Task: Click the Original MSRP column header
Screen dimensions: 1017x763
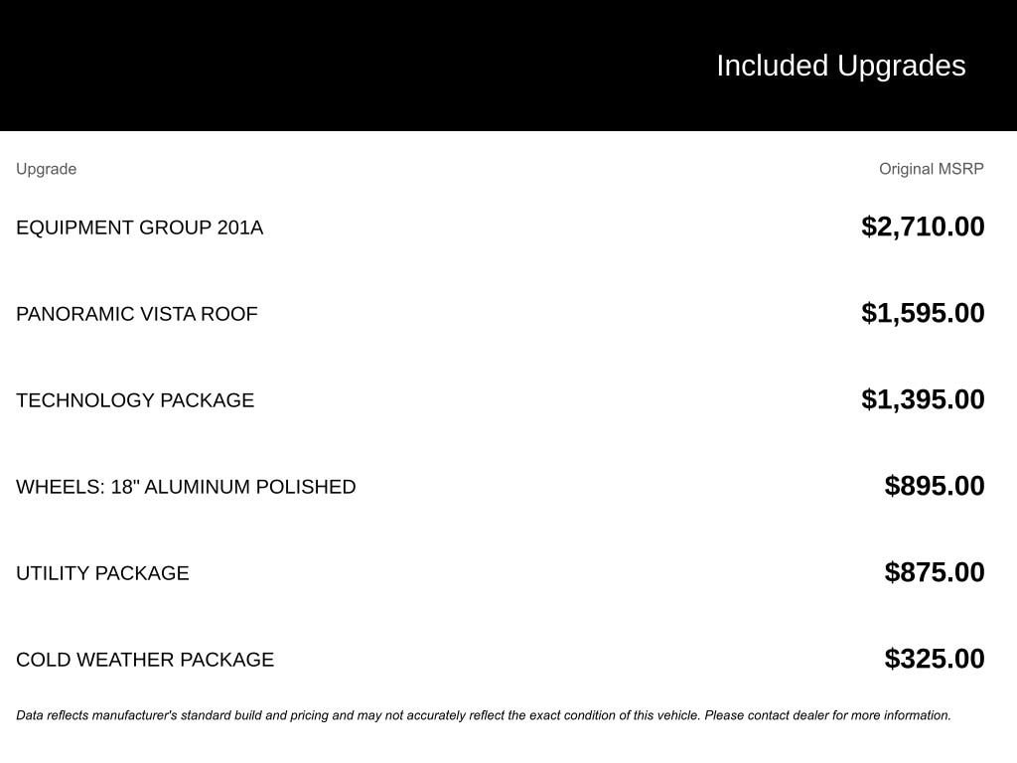Action: pos(931,169)
